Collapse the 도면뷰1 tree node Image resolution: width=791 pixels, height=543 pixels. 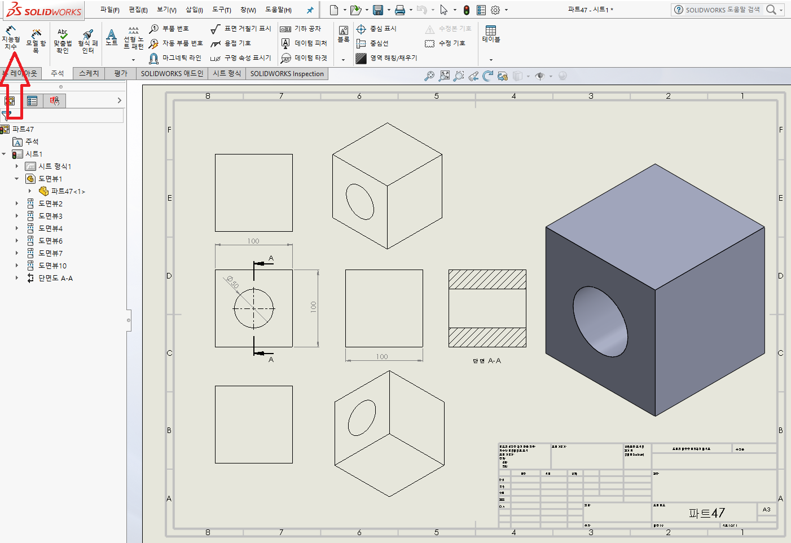point(17,179)
